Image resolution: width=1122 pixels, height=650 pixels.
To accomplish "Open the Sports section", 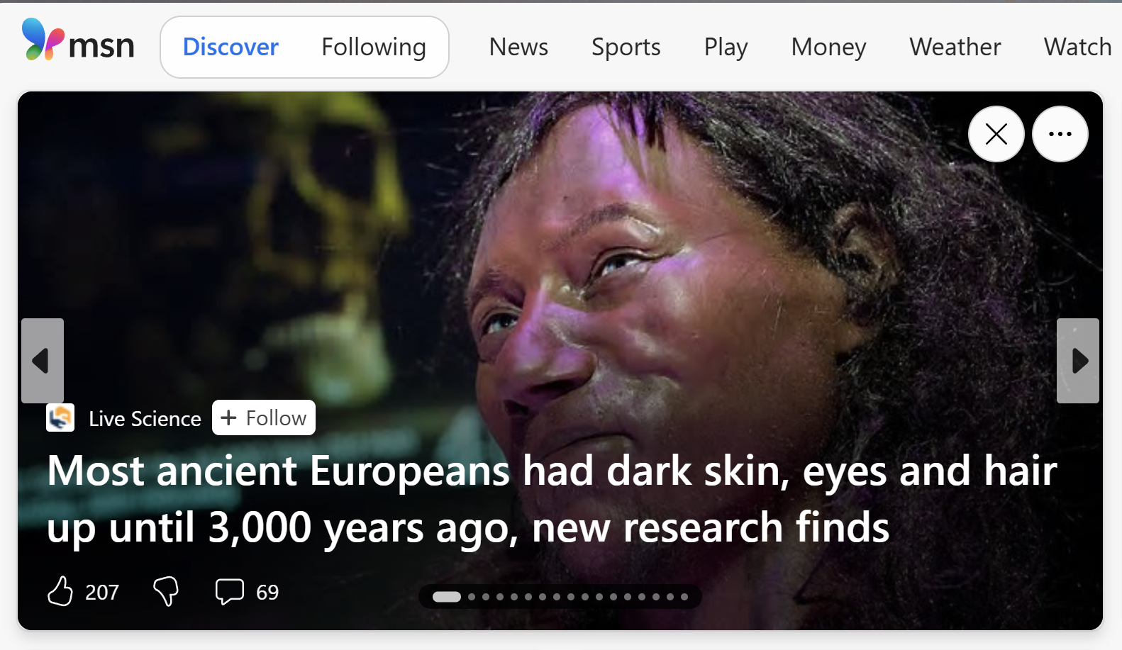I will pos(626,47).
